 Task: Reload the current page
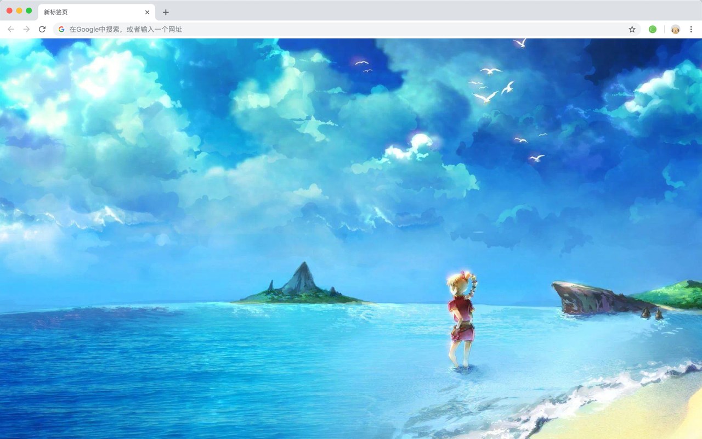point(42,29)
